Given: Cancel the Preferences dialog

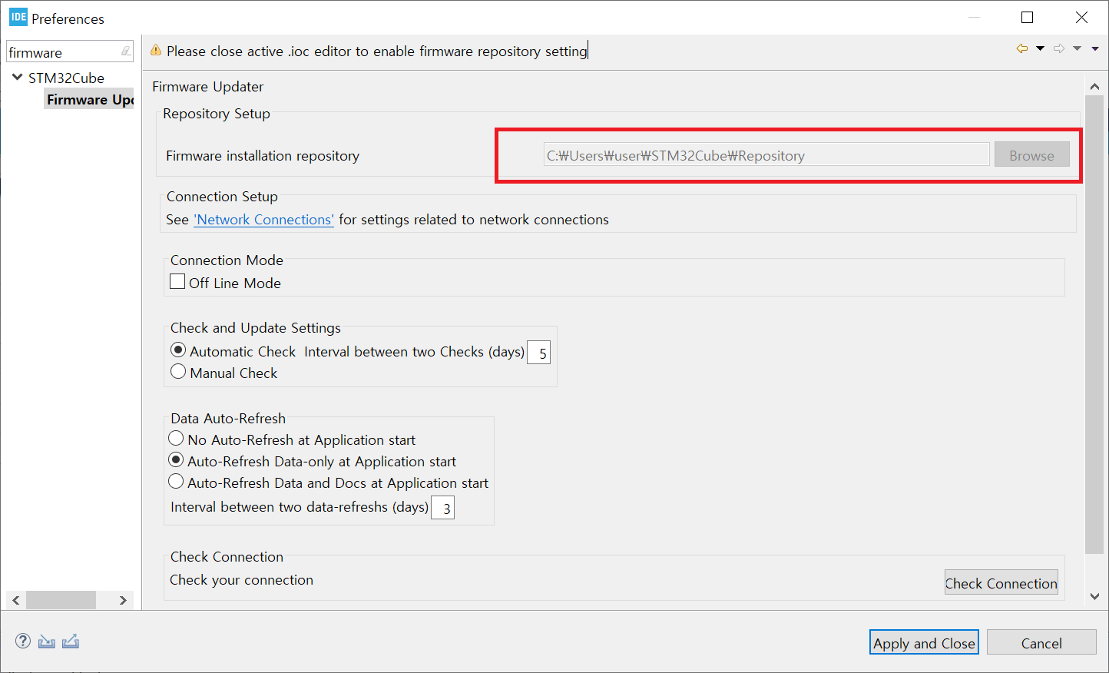Looking at the screenshot, I should (x=1041, y=642).
